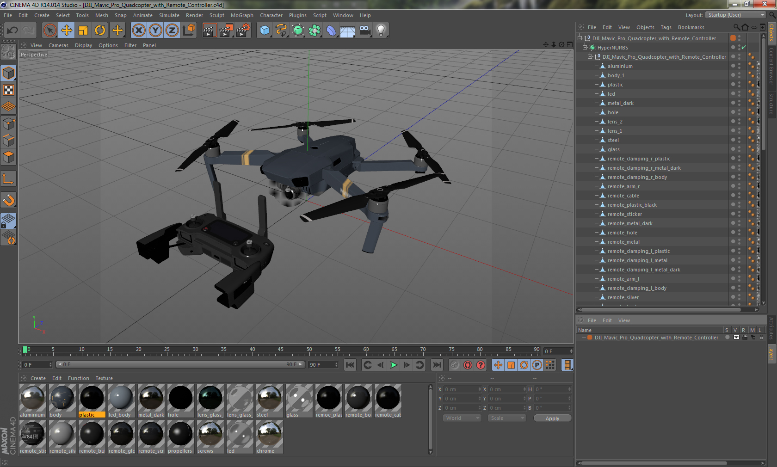The height and width of the screenshot is (467, 777).
Task: Go to end of animation
Action: point(437,365)
